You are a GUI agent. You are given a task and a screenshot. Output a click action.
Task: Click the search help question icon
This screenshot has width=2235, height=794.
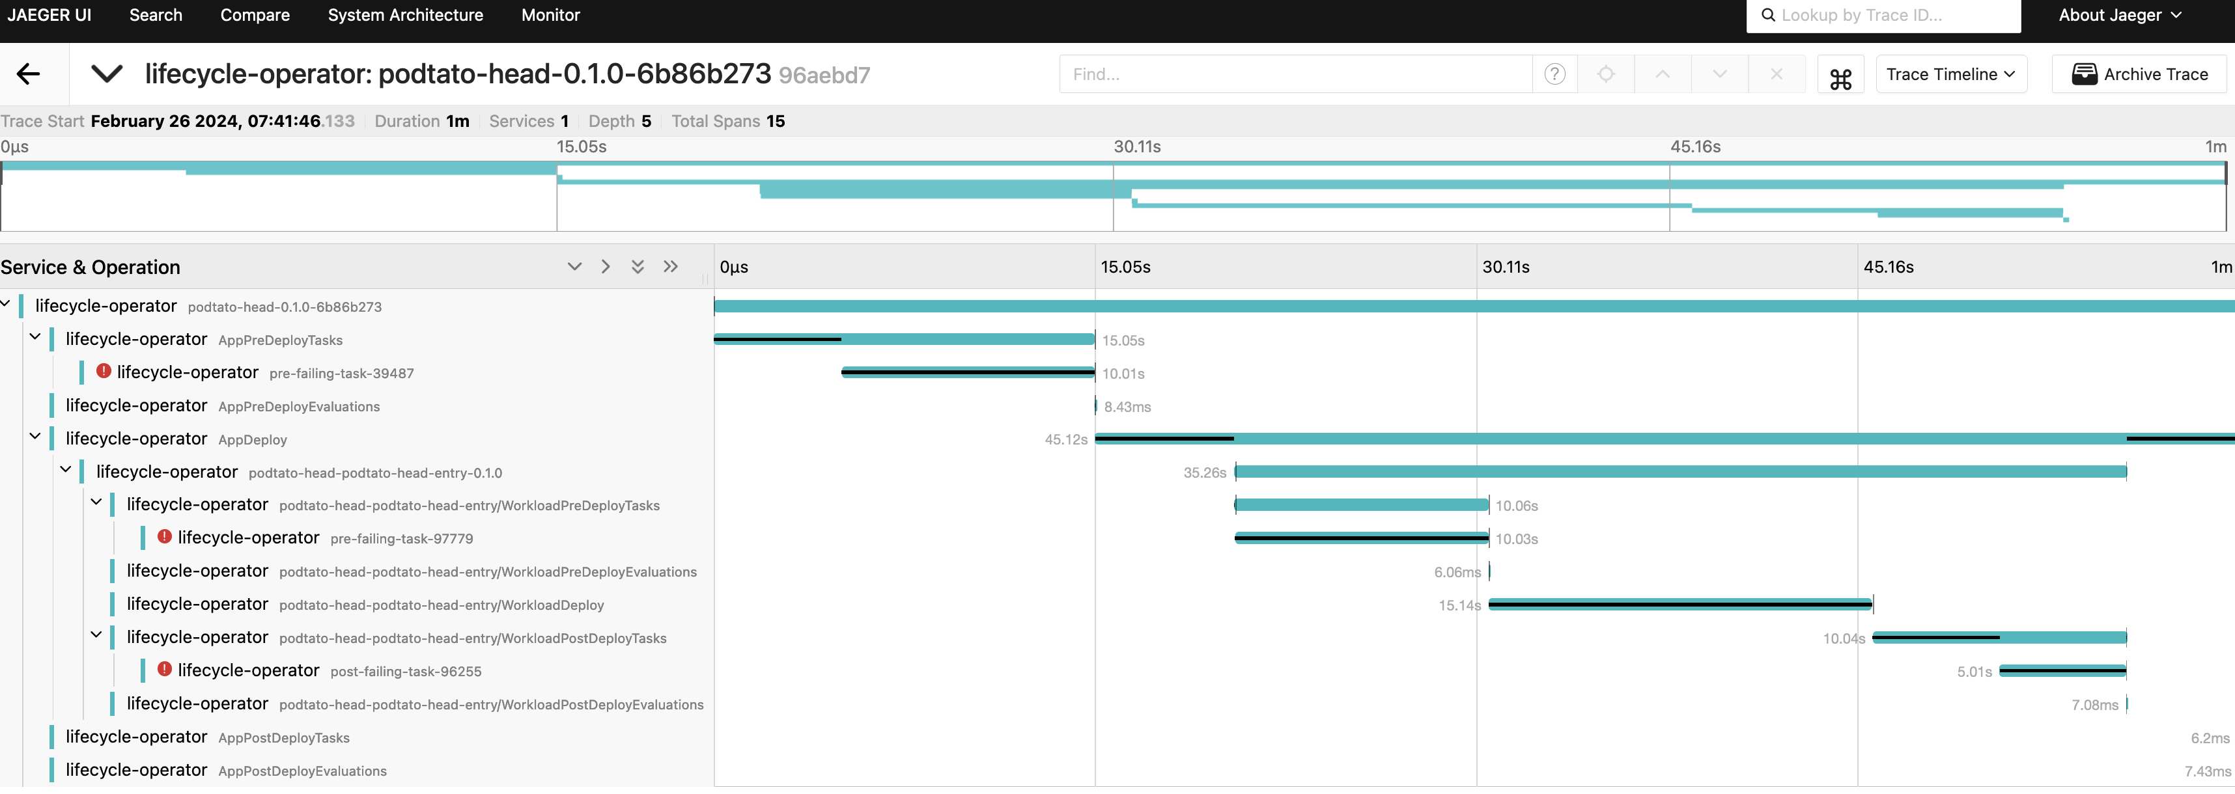point(1554,75)
